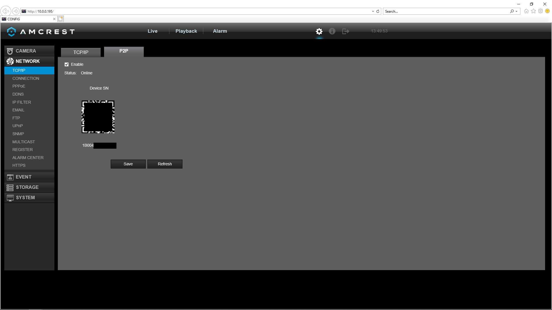Click the logout icon in header
The width and height of the screenshot is (552, 310).
pos(346,31)
